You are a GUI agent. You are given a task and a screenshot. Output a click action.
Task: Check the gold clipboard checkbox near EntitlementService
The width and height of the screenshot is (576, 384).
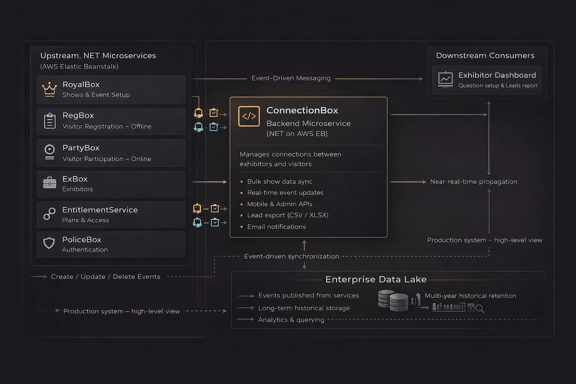coord(215,208)
